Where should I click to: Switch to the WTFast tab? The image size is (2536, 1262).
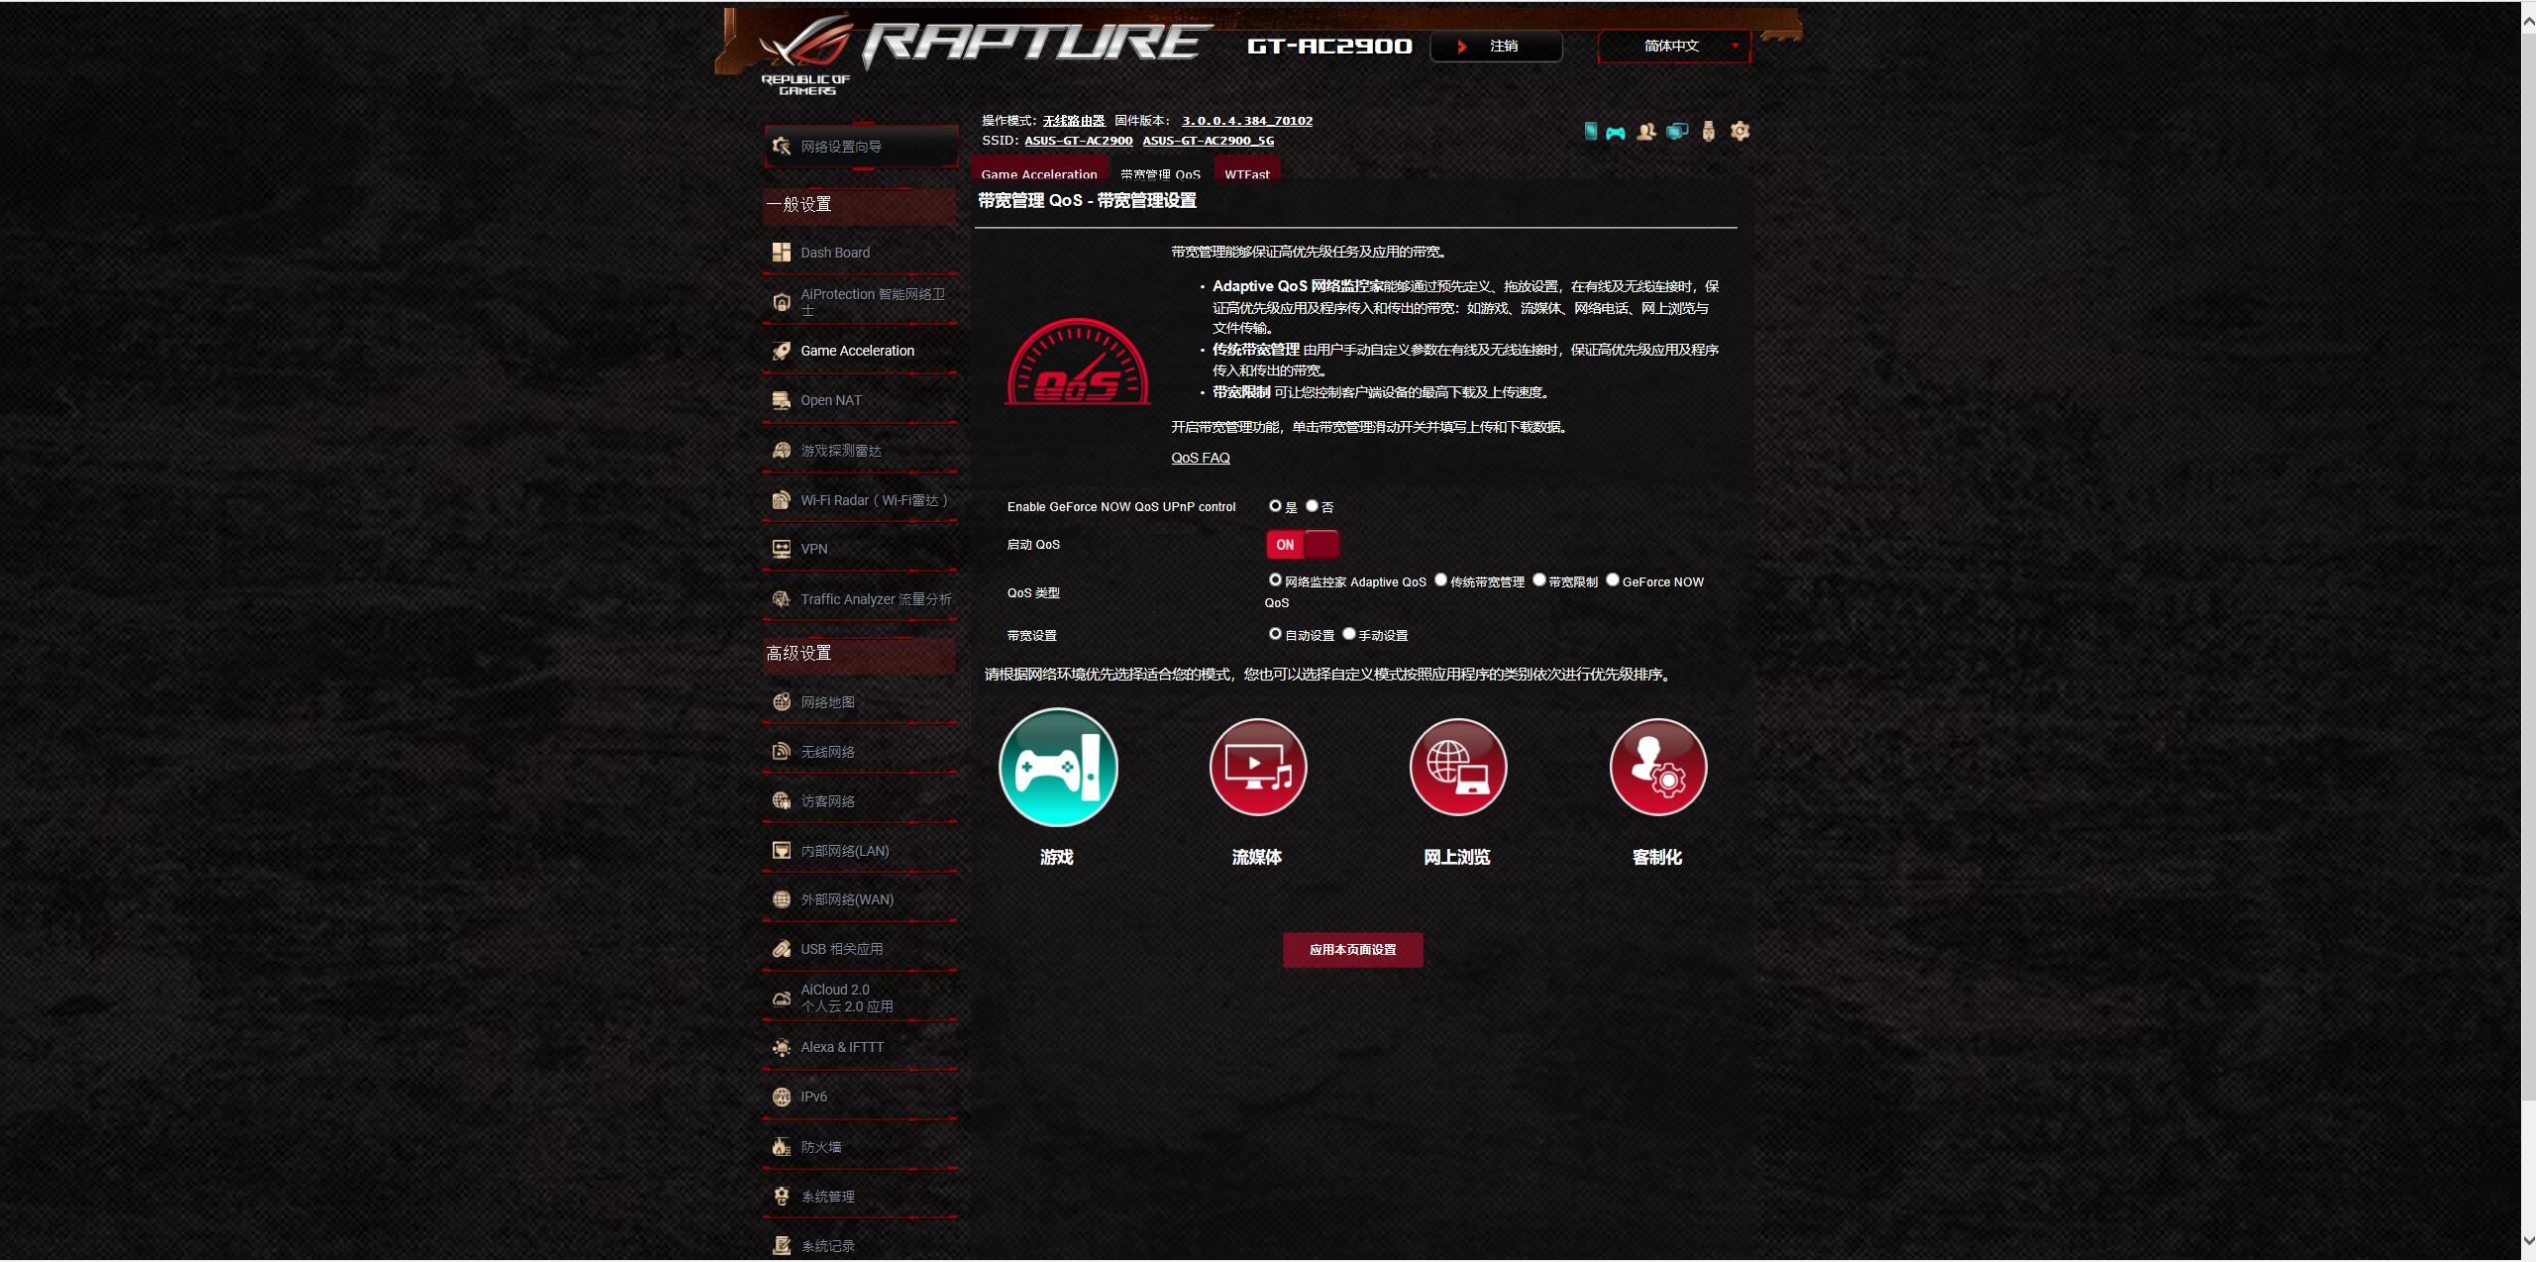(x=1246, y=173)
